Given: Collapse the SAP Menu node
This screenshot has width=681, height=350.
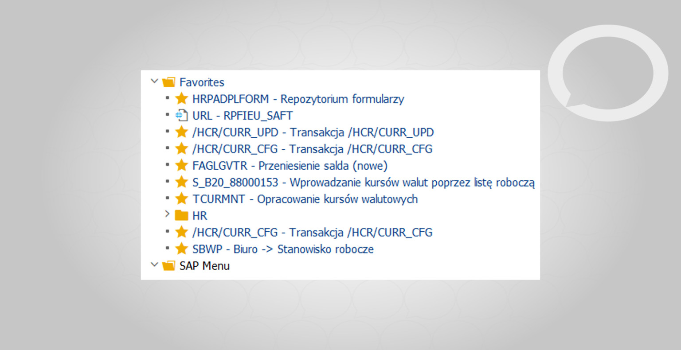Looking at the screenshot, I should pyautogui.click(x=154, y=264).
